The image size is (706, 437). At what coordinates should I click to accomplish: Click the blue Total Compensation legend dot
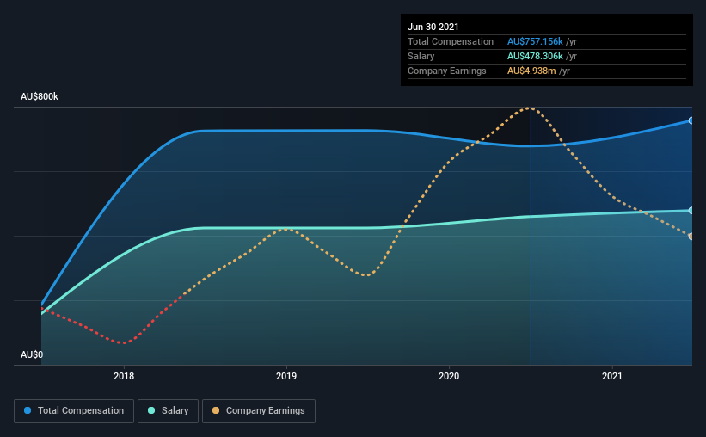point(28,410)
